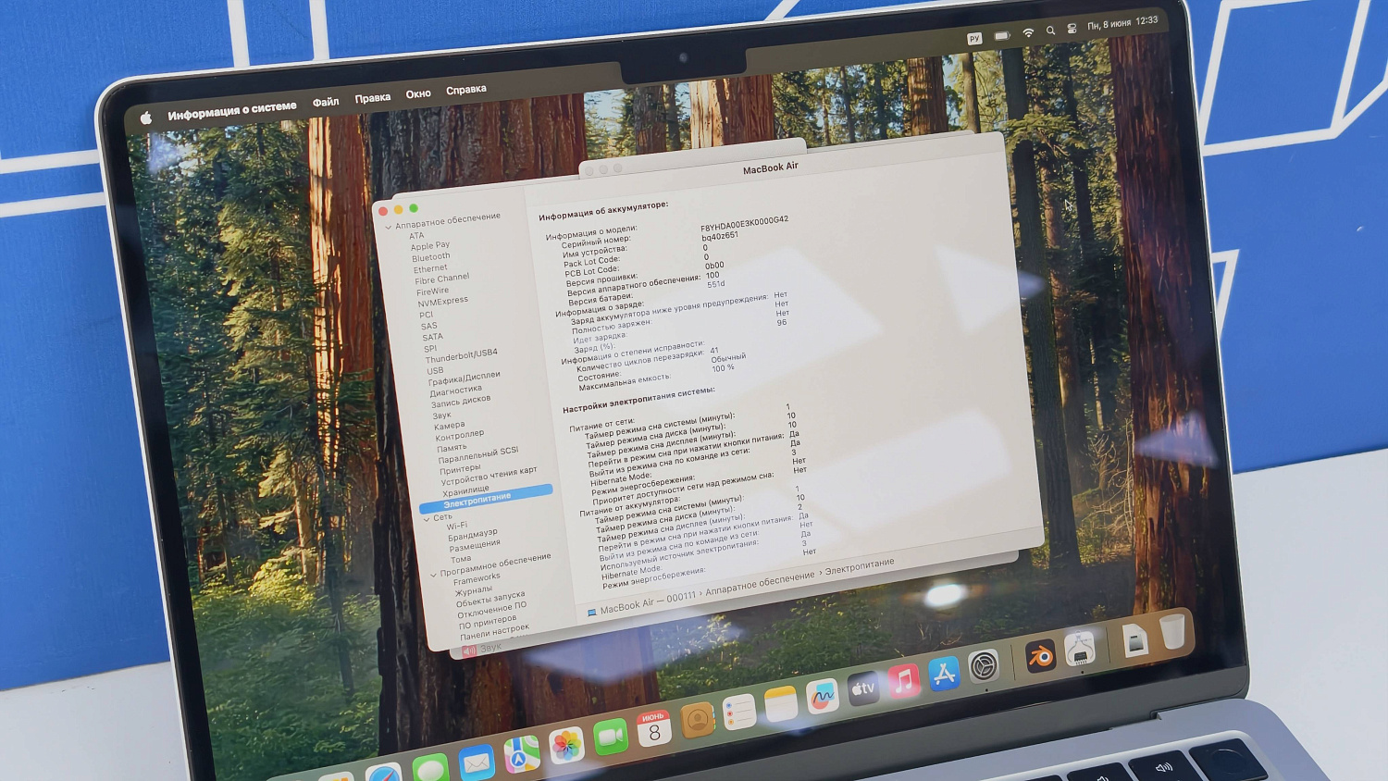Collapse the Аппаратное обеспечение section
This screenshot has height=781, width=1388.
click(x=389, y=227)
